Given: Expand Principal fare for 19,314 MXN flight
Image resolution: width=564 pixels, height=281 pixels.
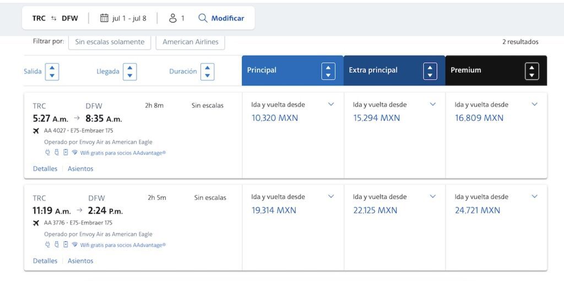Looking at the screenshot, I should point(331,196).
